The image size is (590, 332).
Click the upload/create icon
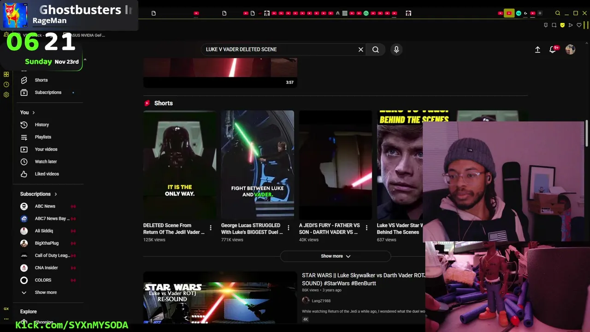pos(537,49)
